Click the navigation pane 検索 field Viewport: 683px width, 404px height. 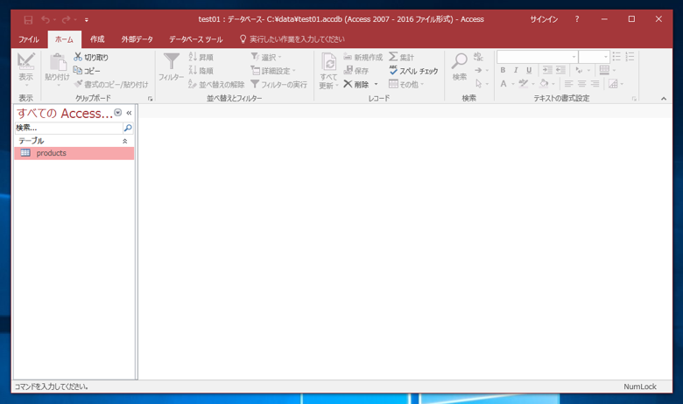[69, 128]
